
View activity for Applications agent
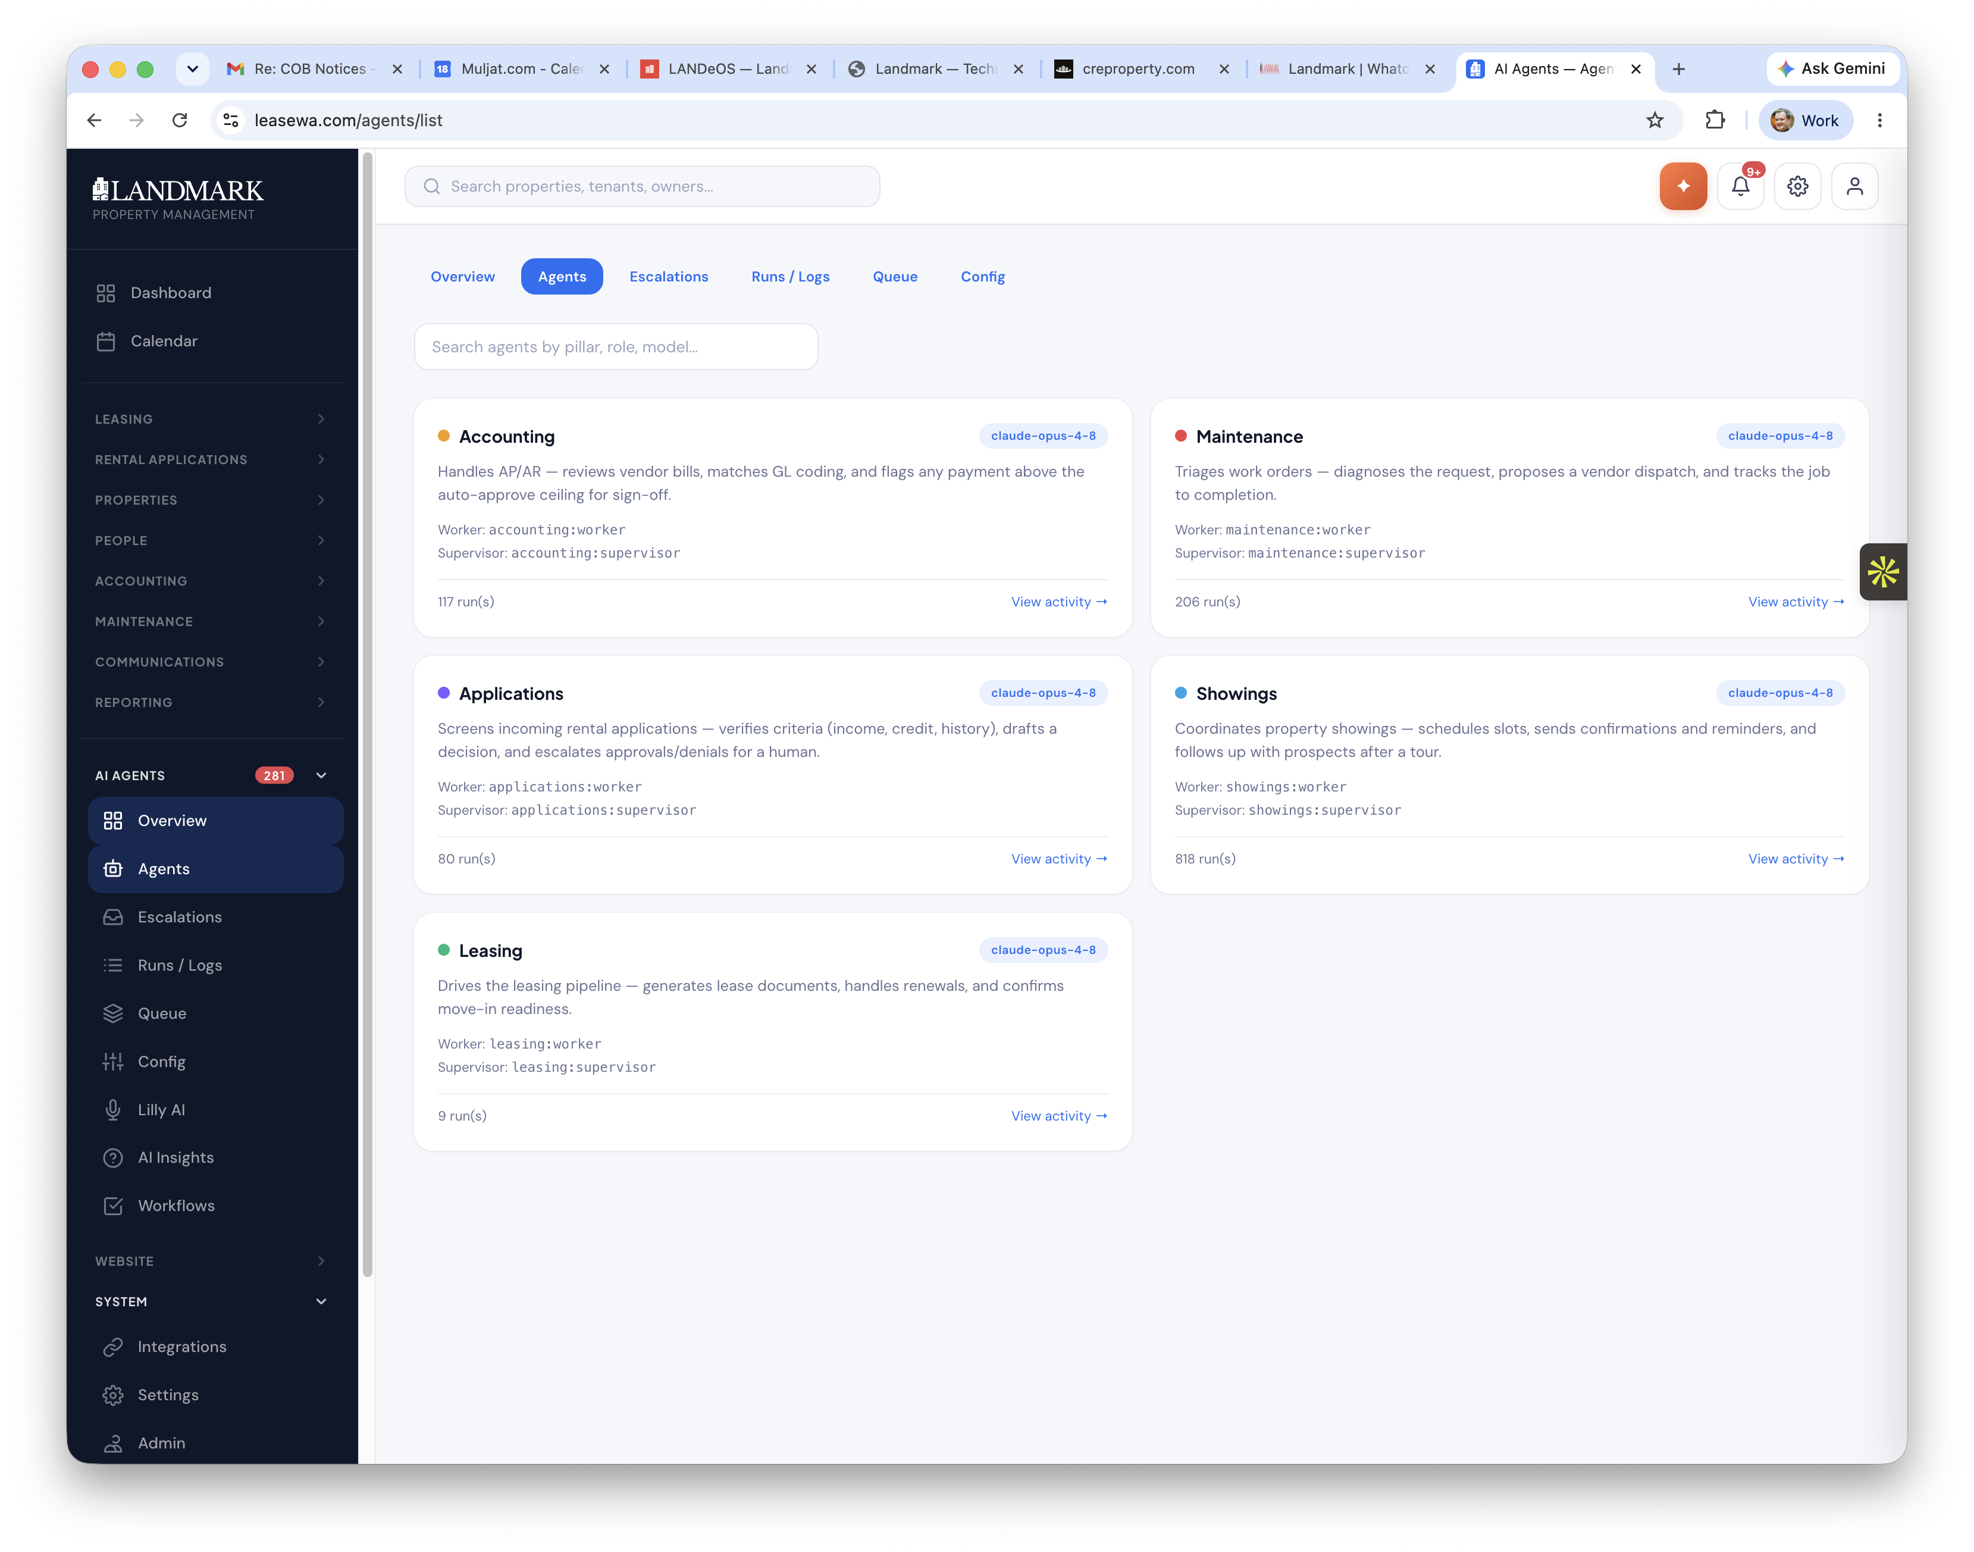click(1059, 859)
